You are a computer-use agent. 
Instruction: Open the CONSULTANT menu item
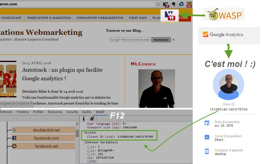(11, 18)
